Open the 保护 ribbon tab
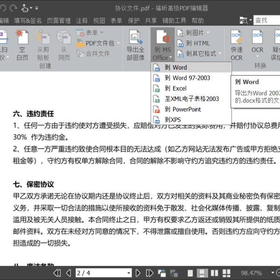Image resolution: width=280 pixels, height=280 pixels. click(133, 21)
